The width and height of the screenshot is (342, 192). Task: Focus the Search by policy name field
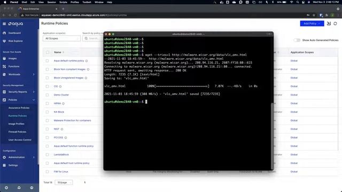pyautogui.click(x=92, y=38)
